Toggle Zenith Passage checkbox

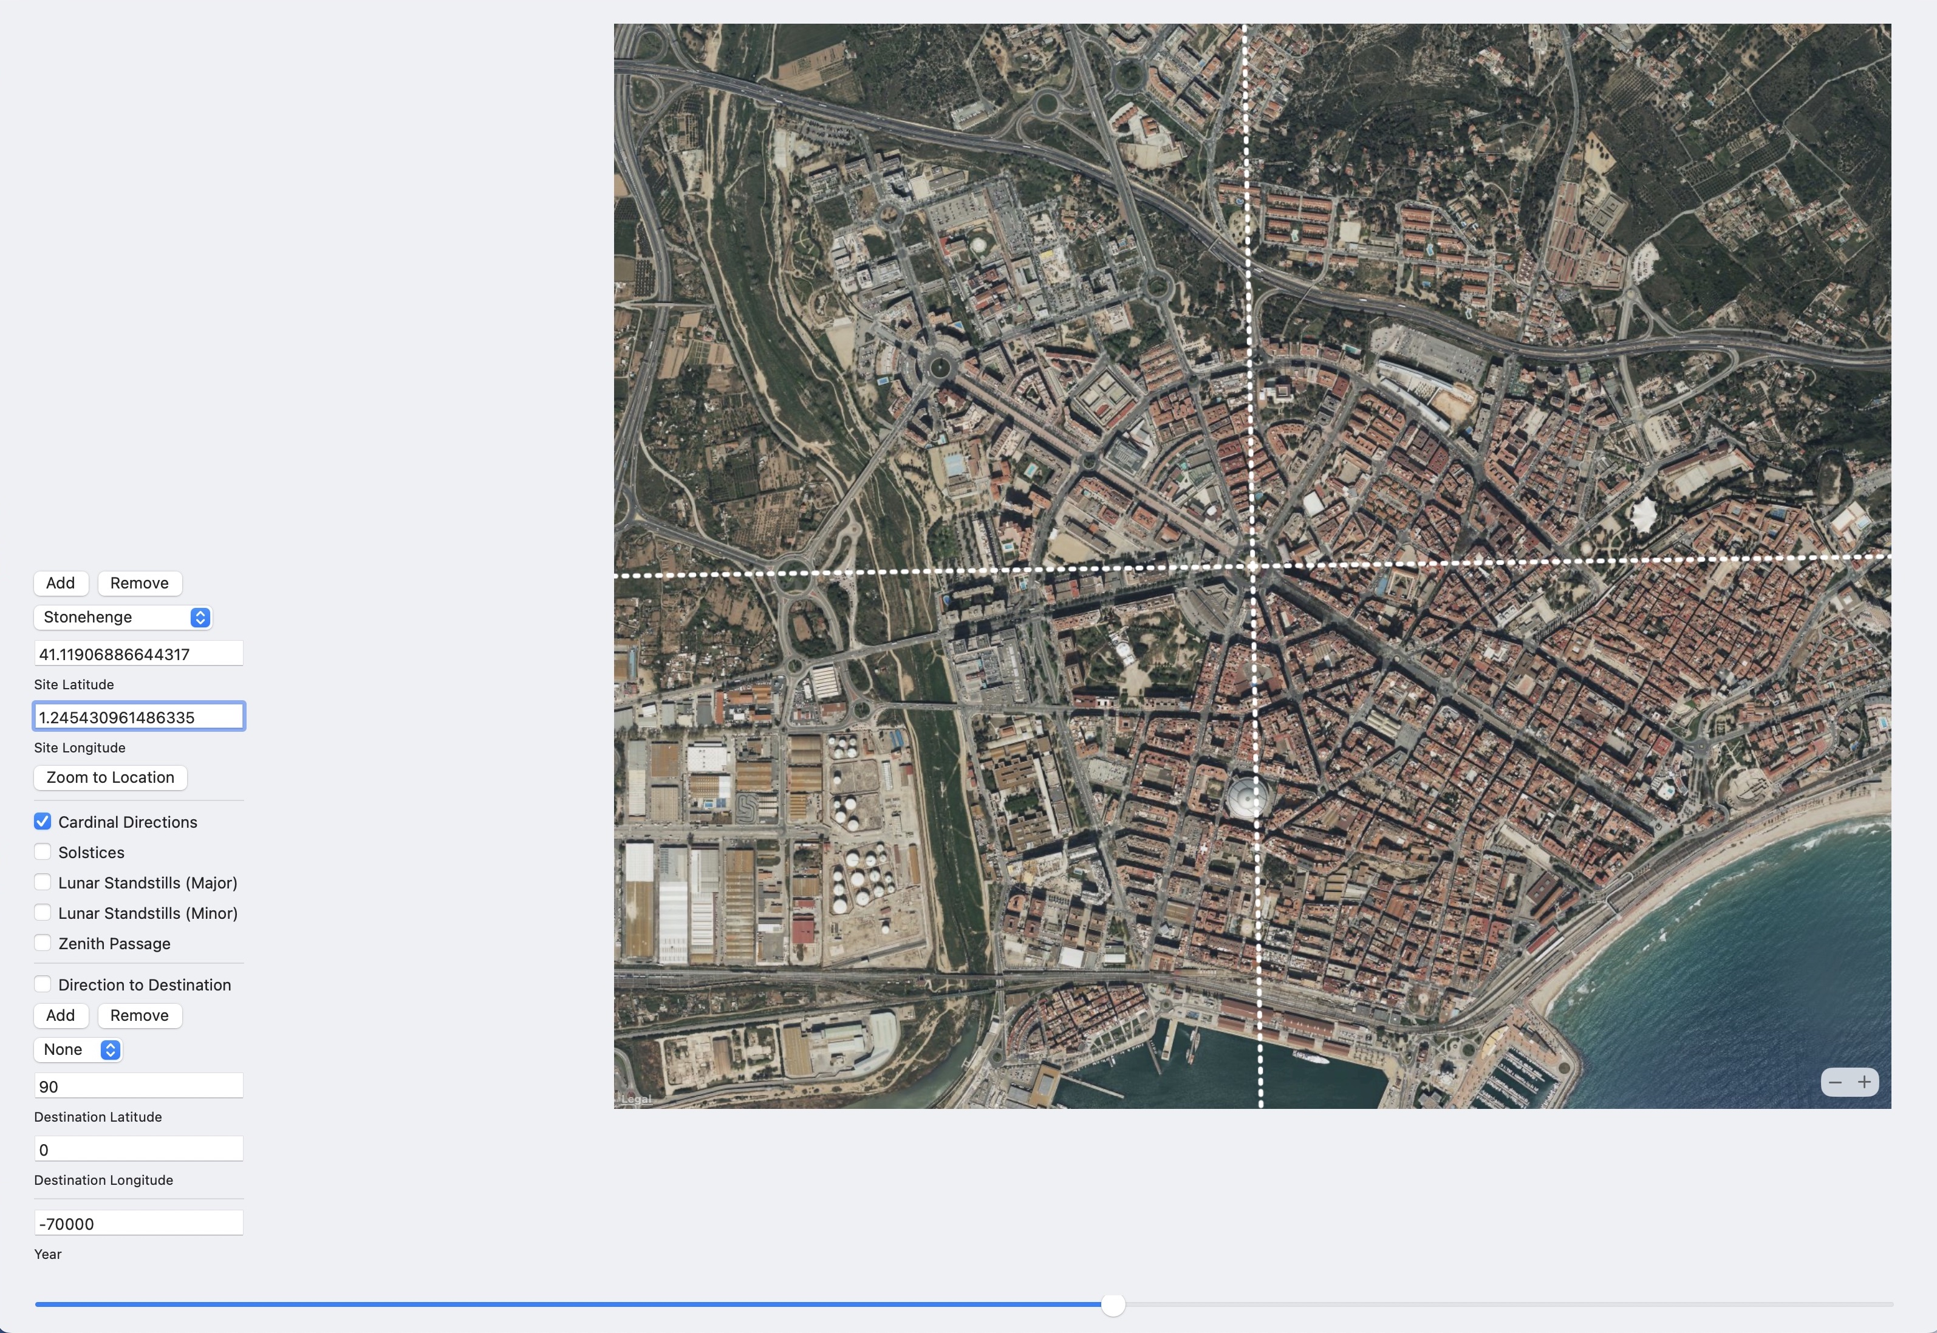pos(43,943)
